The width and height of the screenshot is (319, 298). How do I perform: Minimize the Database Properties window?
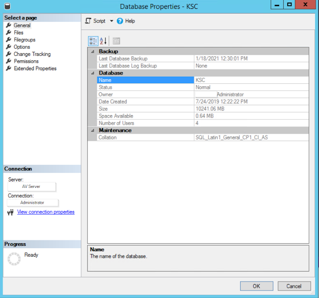(277, 4)
